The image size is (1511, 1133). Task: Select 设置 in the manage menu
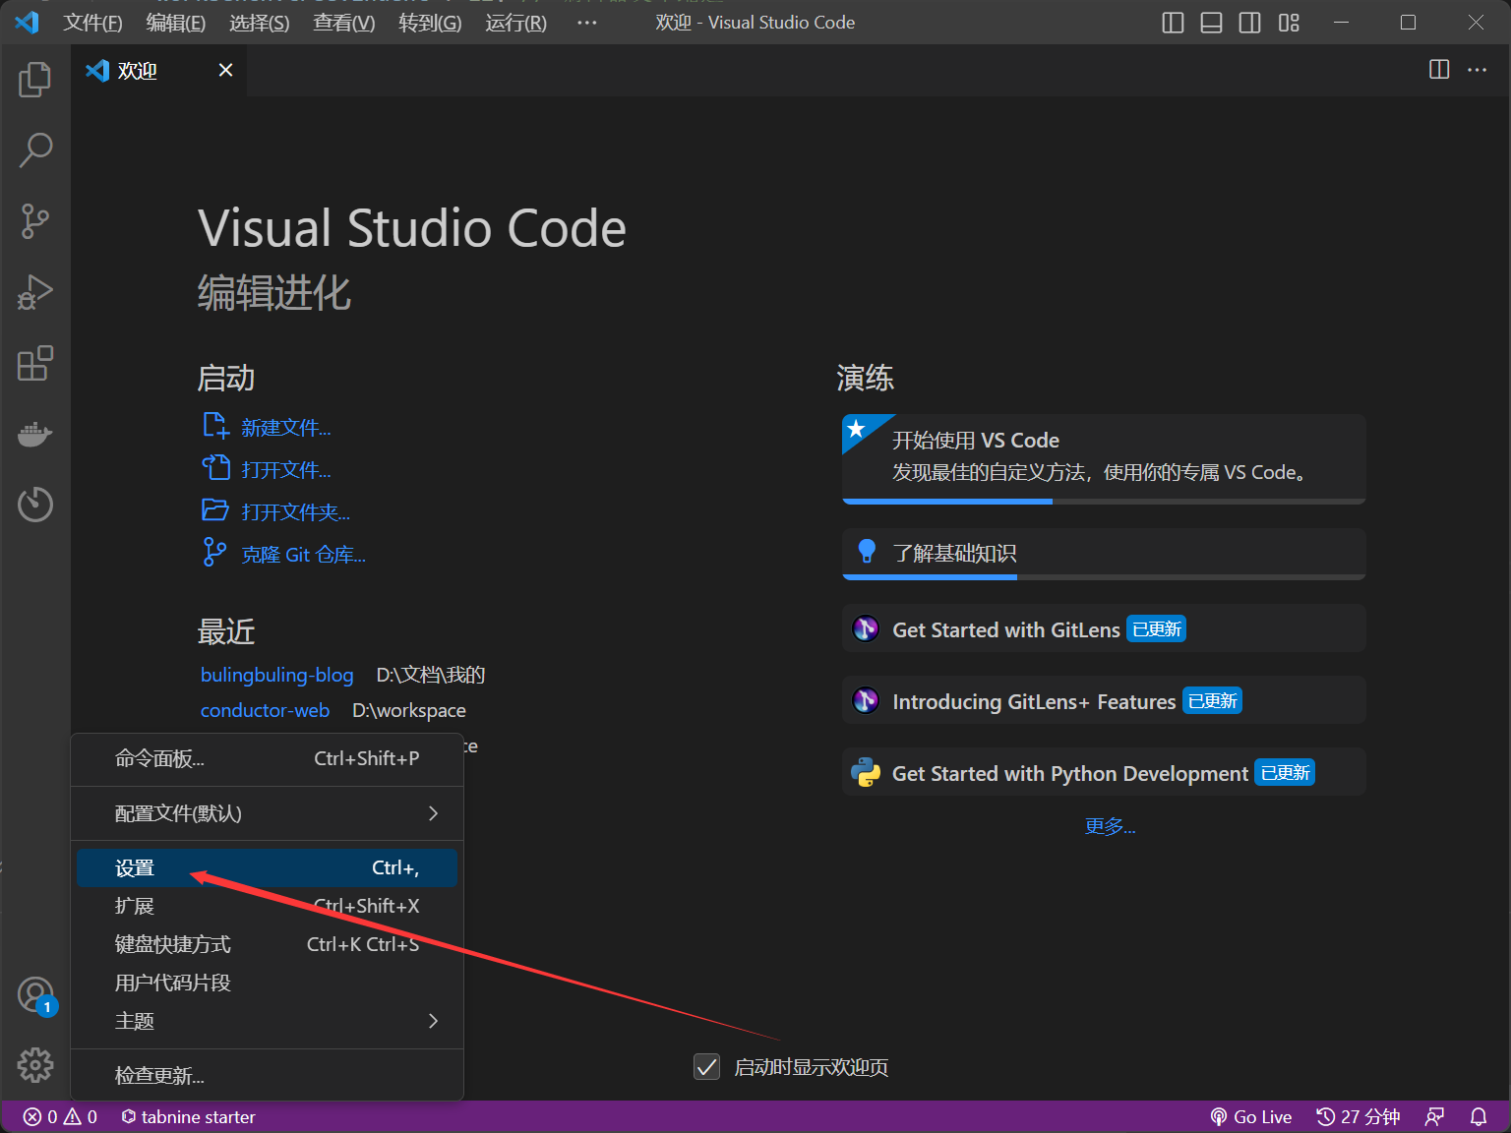267,867
